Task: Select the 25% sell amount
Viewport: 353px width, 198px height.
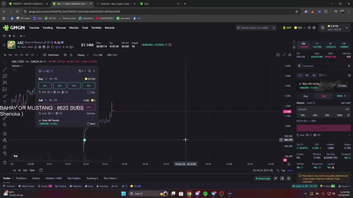Action: [315, 115]
